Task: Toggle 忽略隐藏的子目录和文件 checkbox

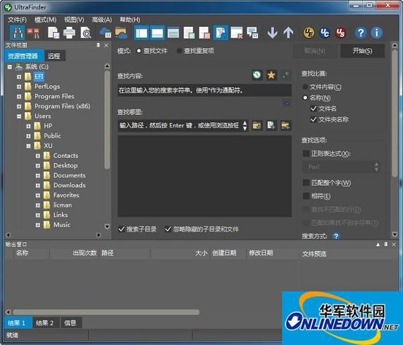Action: (168, 229)
